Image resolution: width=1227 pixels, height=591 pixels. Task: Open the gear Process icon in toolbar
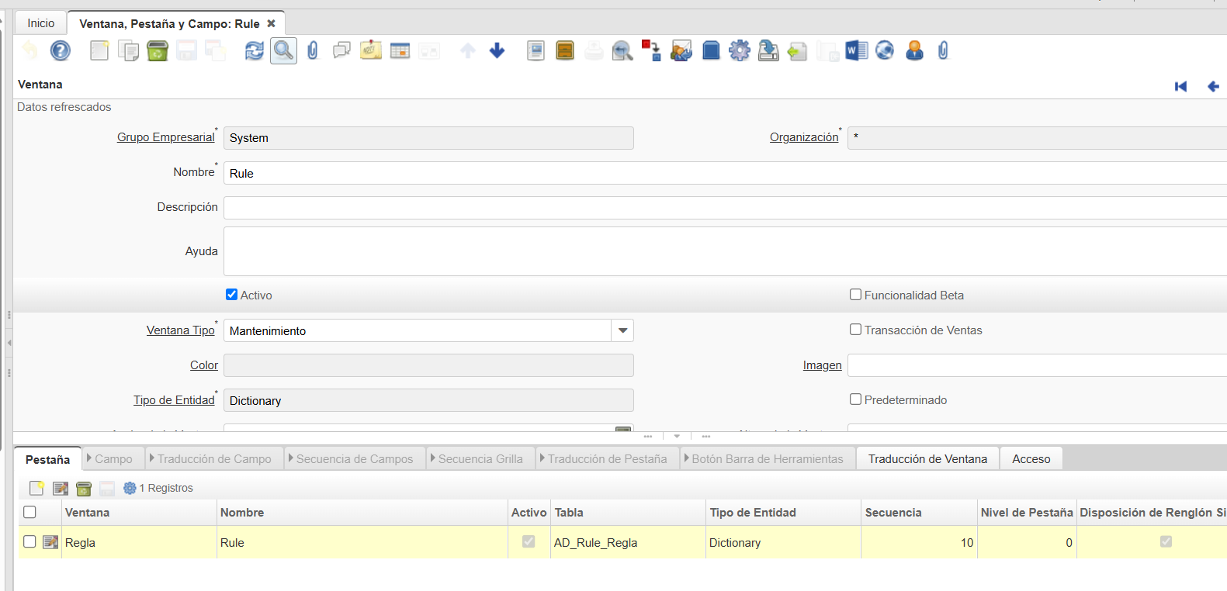click(x=739, y=51)
